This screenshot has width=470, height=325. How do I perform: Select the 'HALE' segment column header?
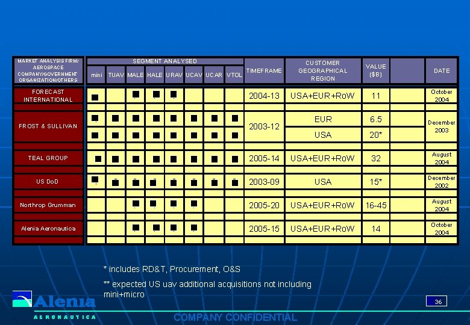point(155,75)
